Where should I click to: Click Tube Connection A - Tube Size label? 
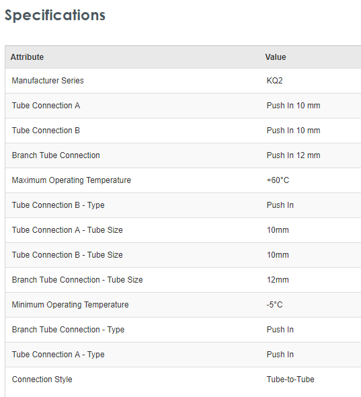point(67,230)
